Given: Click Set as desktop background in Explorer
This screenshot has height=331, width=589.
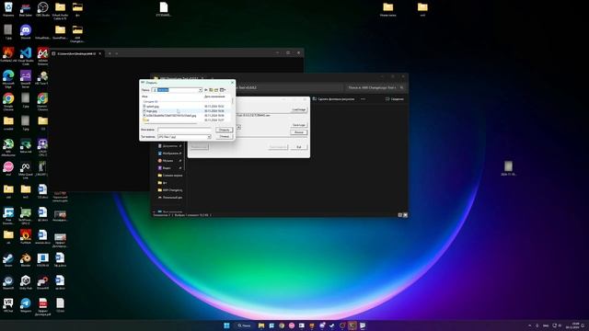Looking at the screenshot, I should pyautogui.click(x=334, y=99).
